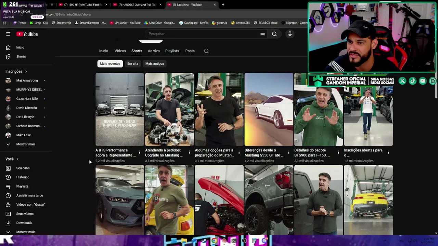Open Dirt Lifestyle subscription channel
The width and height of the screenshot is (438, 246).
click(x=26, y=117)
